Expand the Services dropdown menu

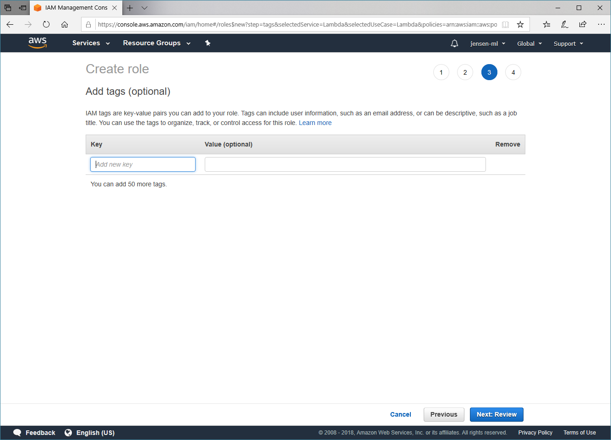pos(91,43)
